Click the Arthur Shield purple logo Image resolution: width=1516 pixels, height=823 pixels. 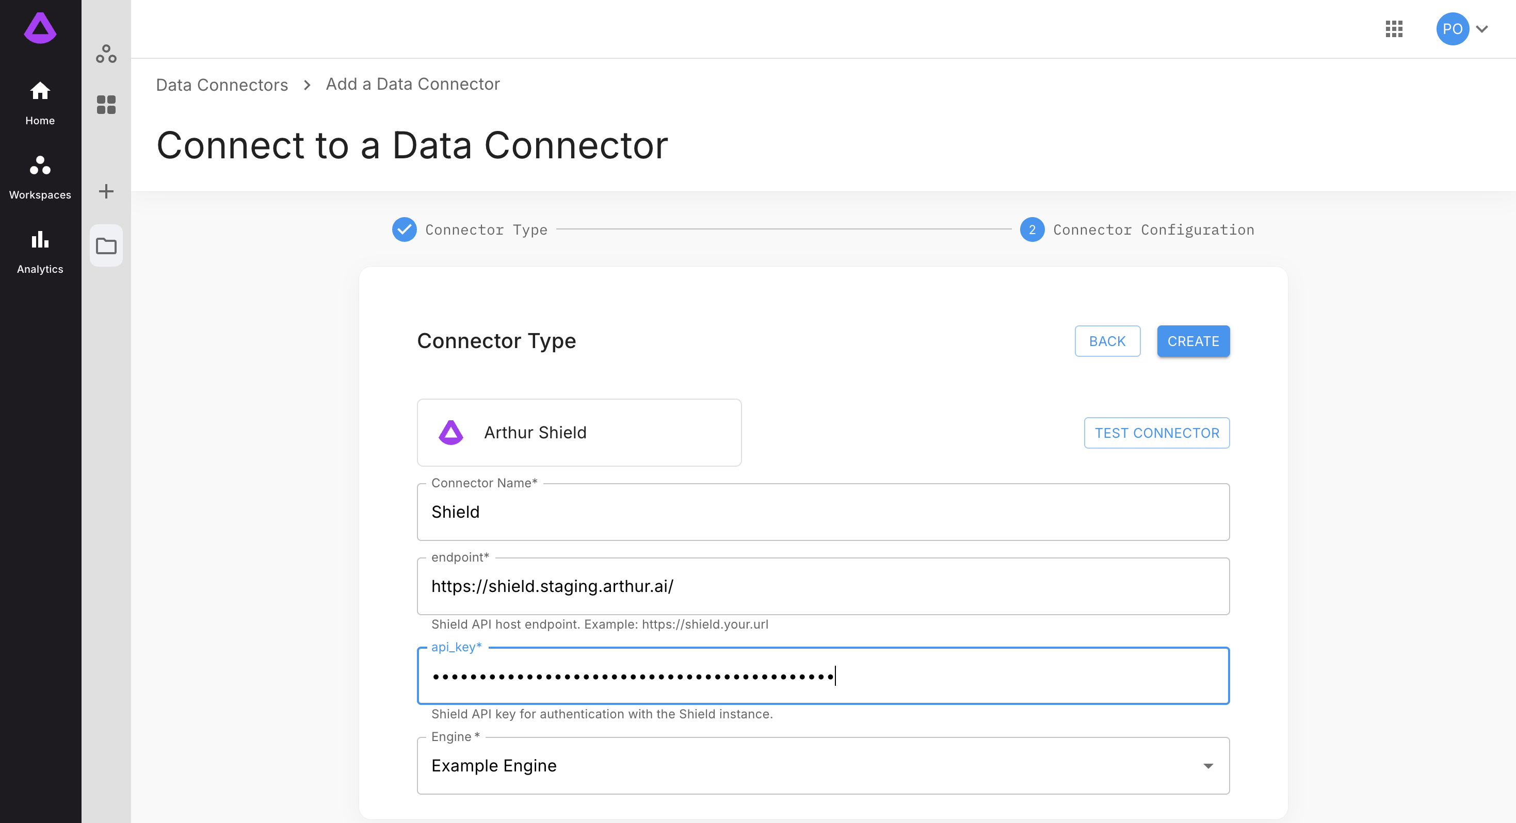(451, 432)
